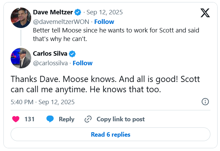Open the tweet info icon
The height and width of the screenshot is (151, 220).
tap(205, 102)
